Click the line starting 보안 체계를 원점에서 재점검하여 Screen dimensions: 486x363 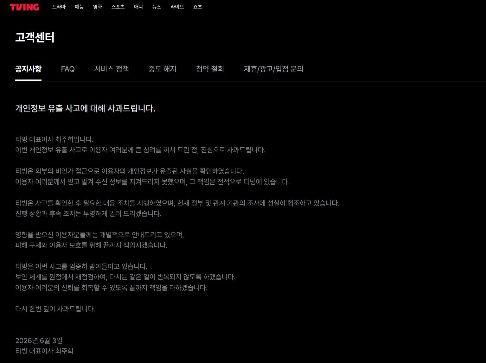tap(125, 277)
